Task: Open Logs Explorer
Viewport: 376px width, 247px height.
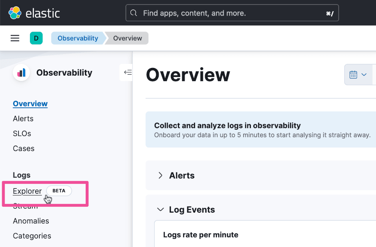Action: pos(27,191)
